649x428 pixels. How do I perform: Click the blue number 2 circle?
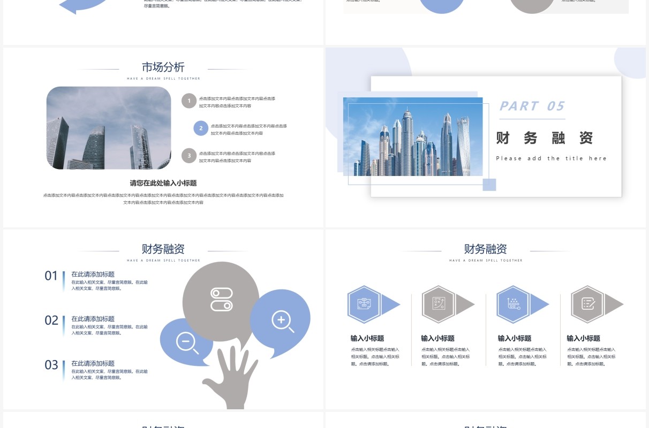click(201, 128)
